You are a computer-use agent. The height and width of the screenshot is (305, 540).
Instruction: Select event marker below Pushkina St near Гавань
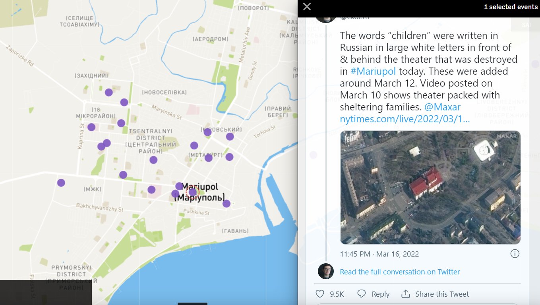226,203
